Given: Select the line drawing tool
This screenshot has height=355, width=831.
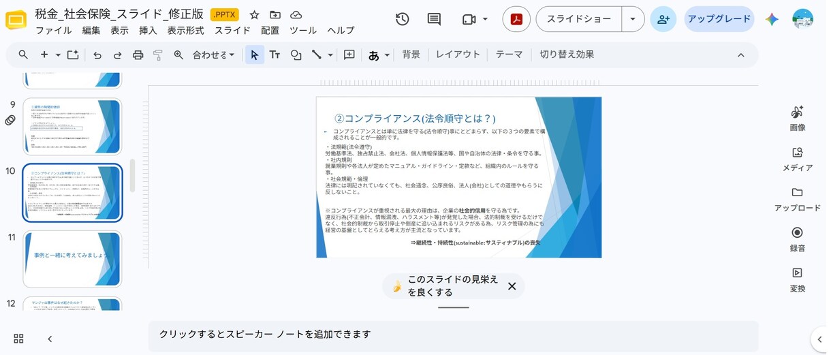Looking at the screenshot, I should click(x=317, y=55).
